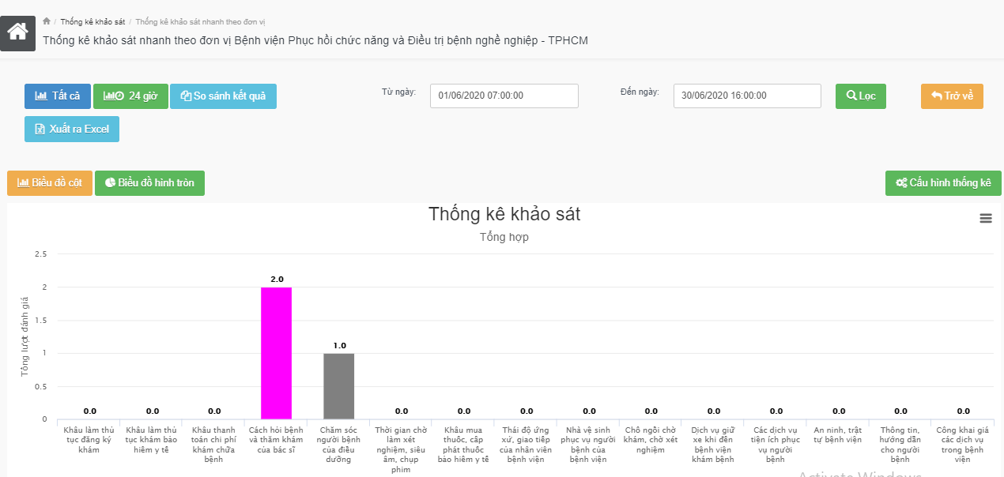Export data with Xuất ra Excel

[72, 129]
